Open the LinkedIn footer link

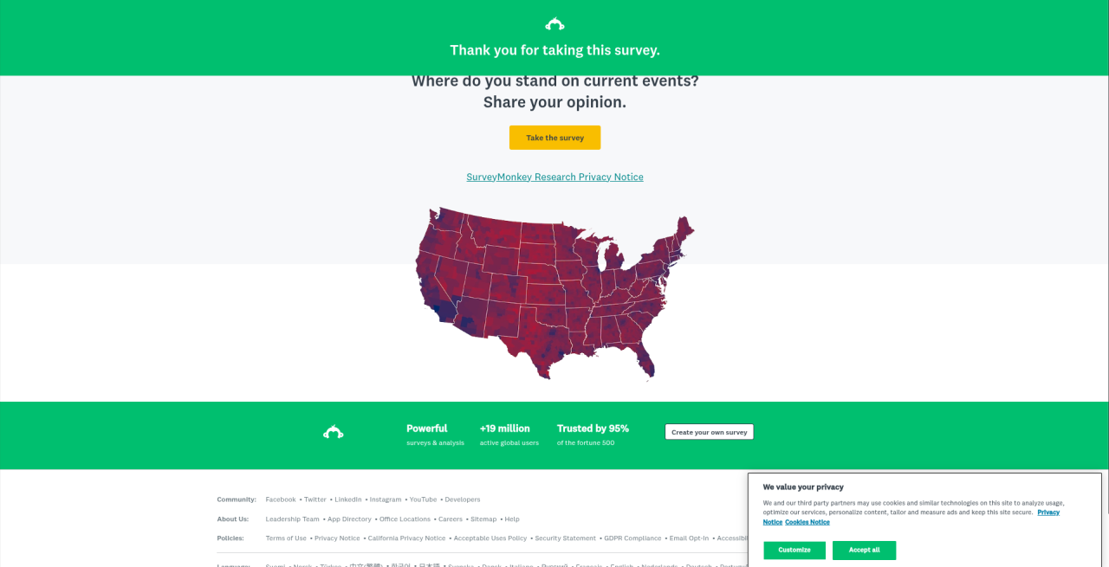(348, 499)
